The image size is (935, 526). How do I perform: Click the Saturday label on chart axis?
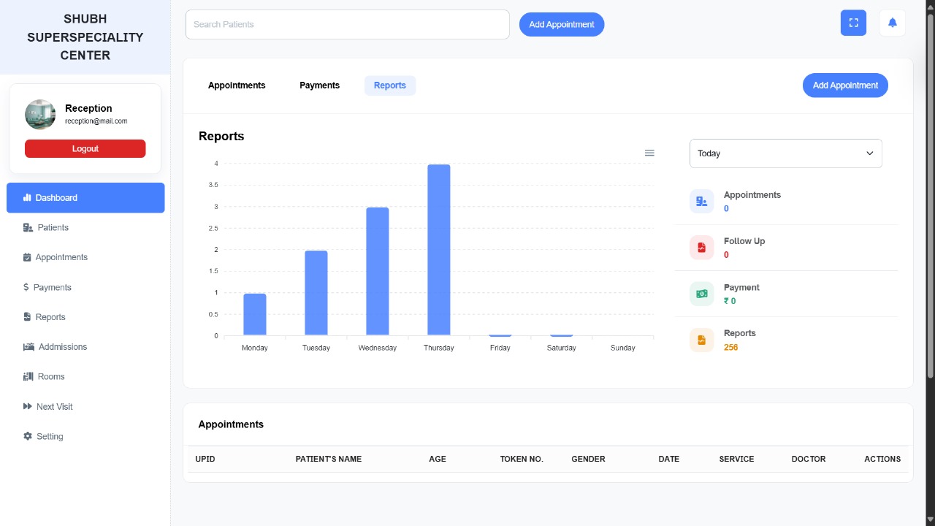tap(562, 348)
